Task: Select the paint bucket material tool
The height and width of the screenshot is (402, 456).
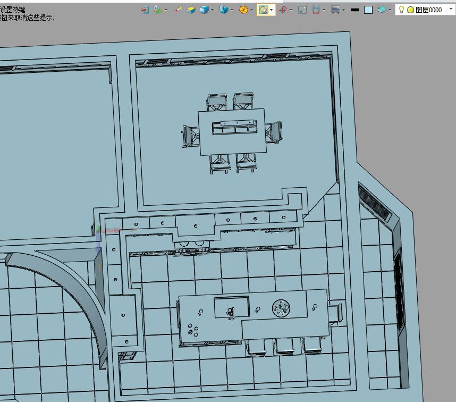Action: tap(158, 10)
